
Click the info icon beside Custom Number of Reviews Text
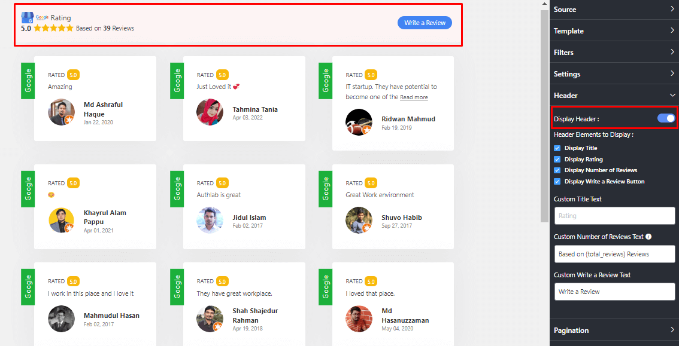pos(648,237)
